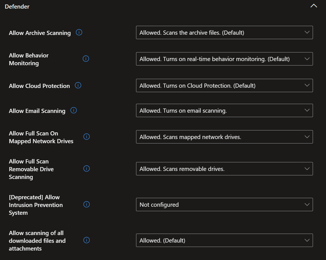
Task: Open the Allow Behavior Monitoring dropdown
Action: click(224, 59)
